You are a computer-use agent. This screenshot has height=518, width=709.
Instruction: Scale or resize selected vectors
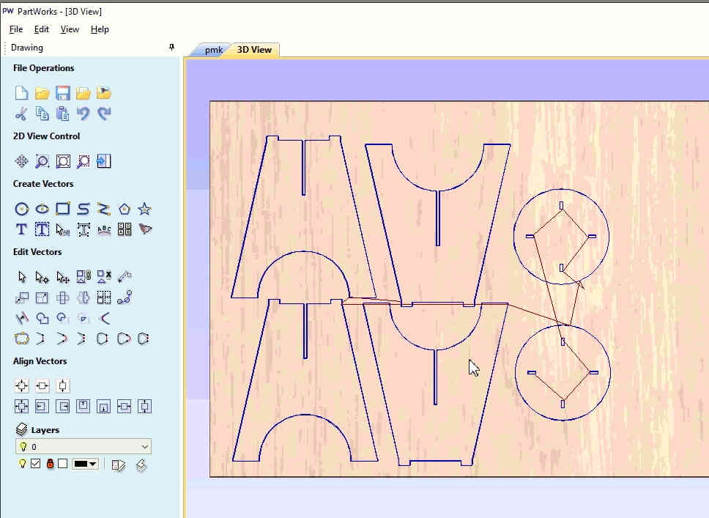(42, 297)
